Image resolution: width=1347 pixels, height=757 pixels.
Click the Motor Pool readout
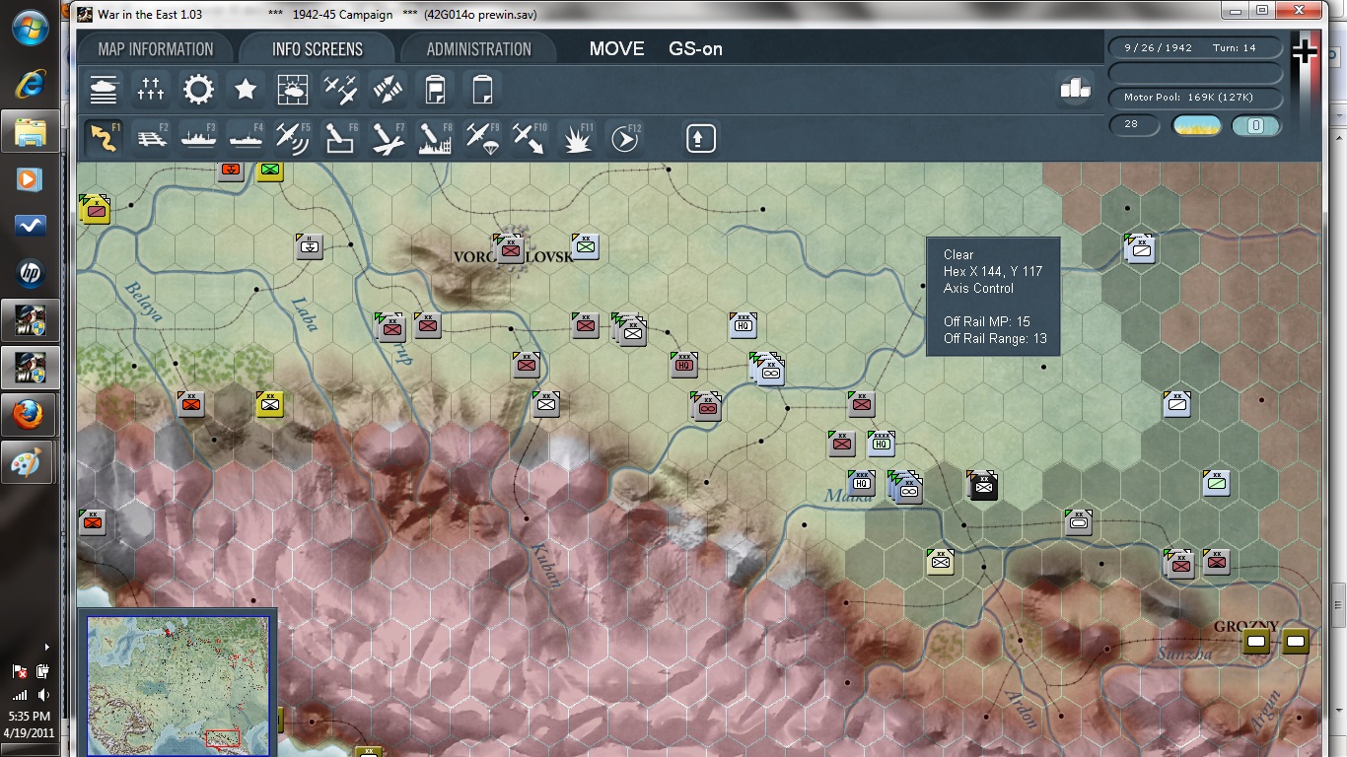tap(1195, 98)
